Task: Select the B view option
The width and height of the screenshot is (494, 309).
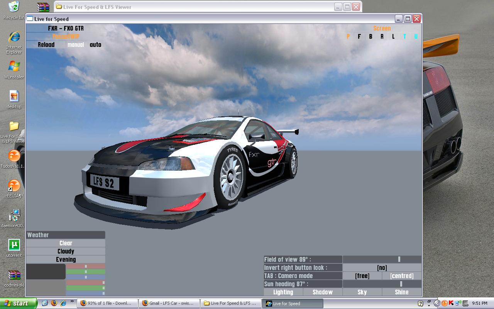Action: click(370, 36)
